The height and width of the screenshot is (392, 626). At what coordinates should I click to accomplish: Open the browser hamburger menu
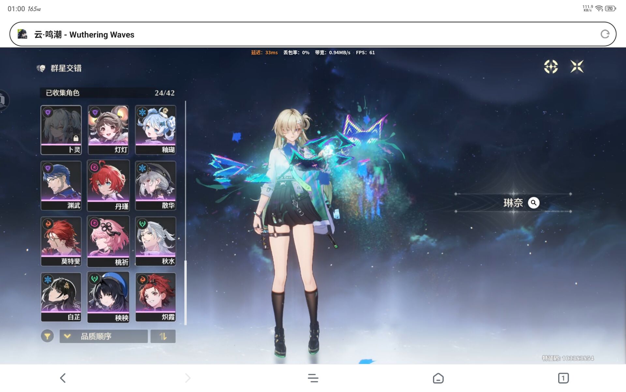point(313,378)
